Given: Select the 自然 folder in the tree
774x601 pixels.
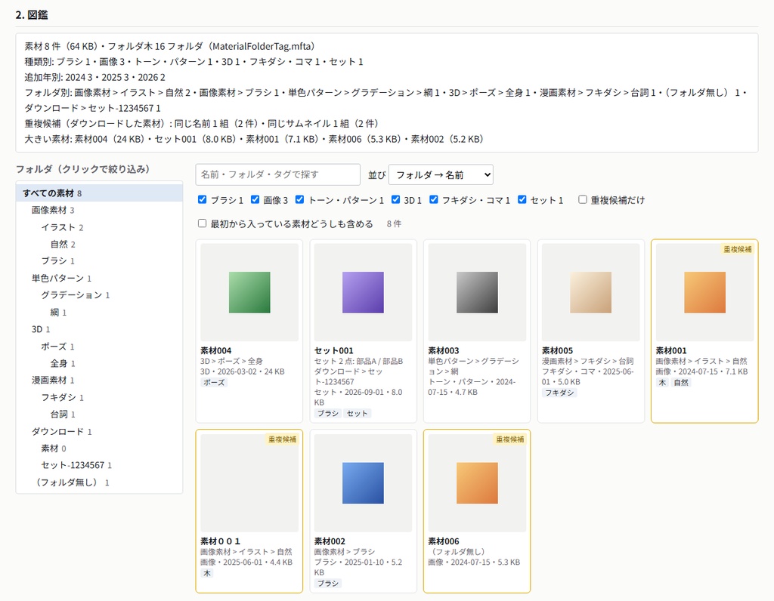Looking at the screenshot, I should pos(99,244).
